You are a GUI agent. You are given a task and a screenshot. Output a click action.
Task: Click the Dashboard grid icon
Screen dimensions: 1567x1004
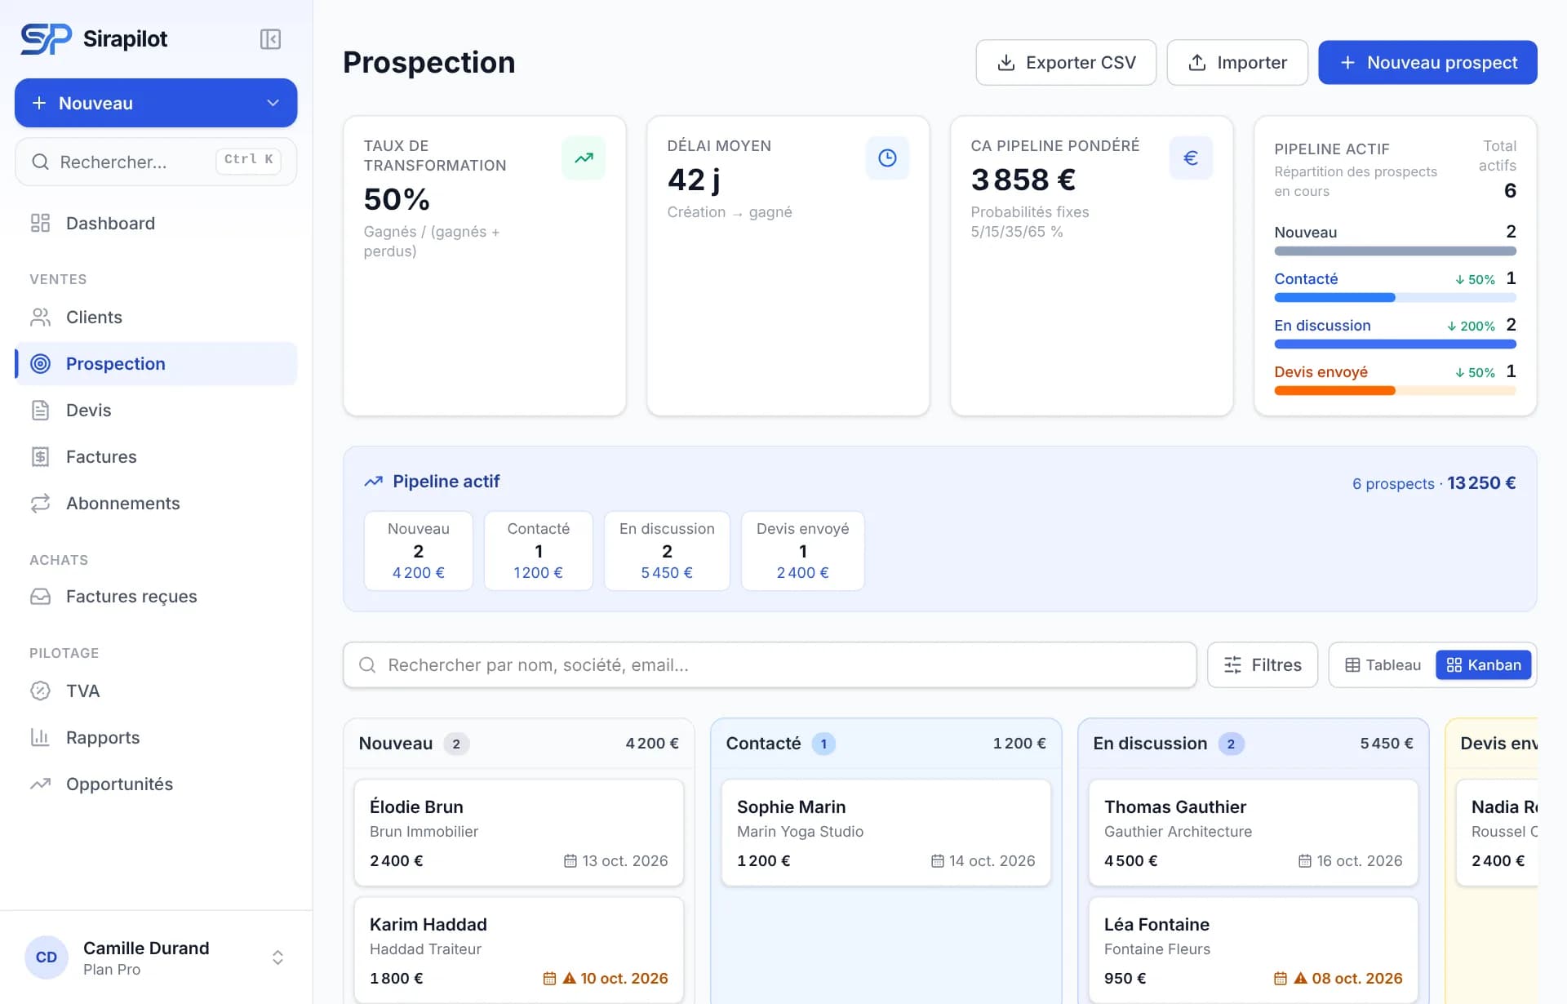coord(40,223)
